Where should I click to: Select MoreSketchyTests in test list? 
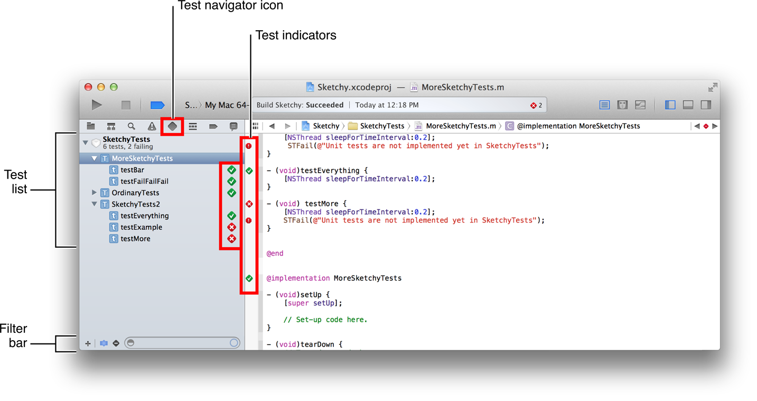[x=162, y=158]
